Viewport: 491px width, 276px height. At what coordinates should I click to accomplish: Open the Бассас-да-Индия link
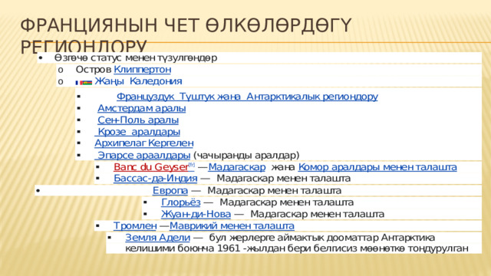click(155, 179)
